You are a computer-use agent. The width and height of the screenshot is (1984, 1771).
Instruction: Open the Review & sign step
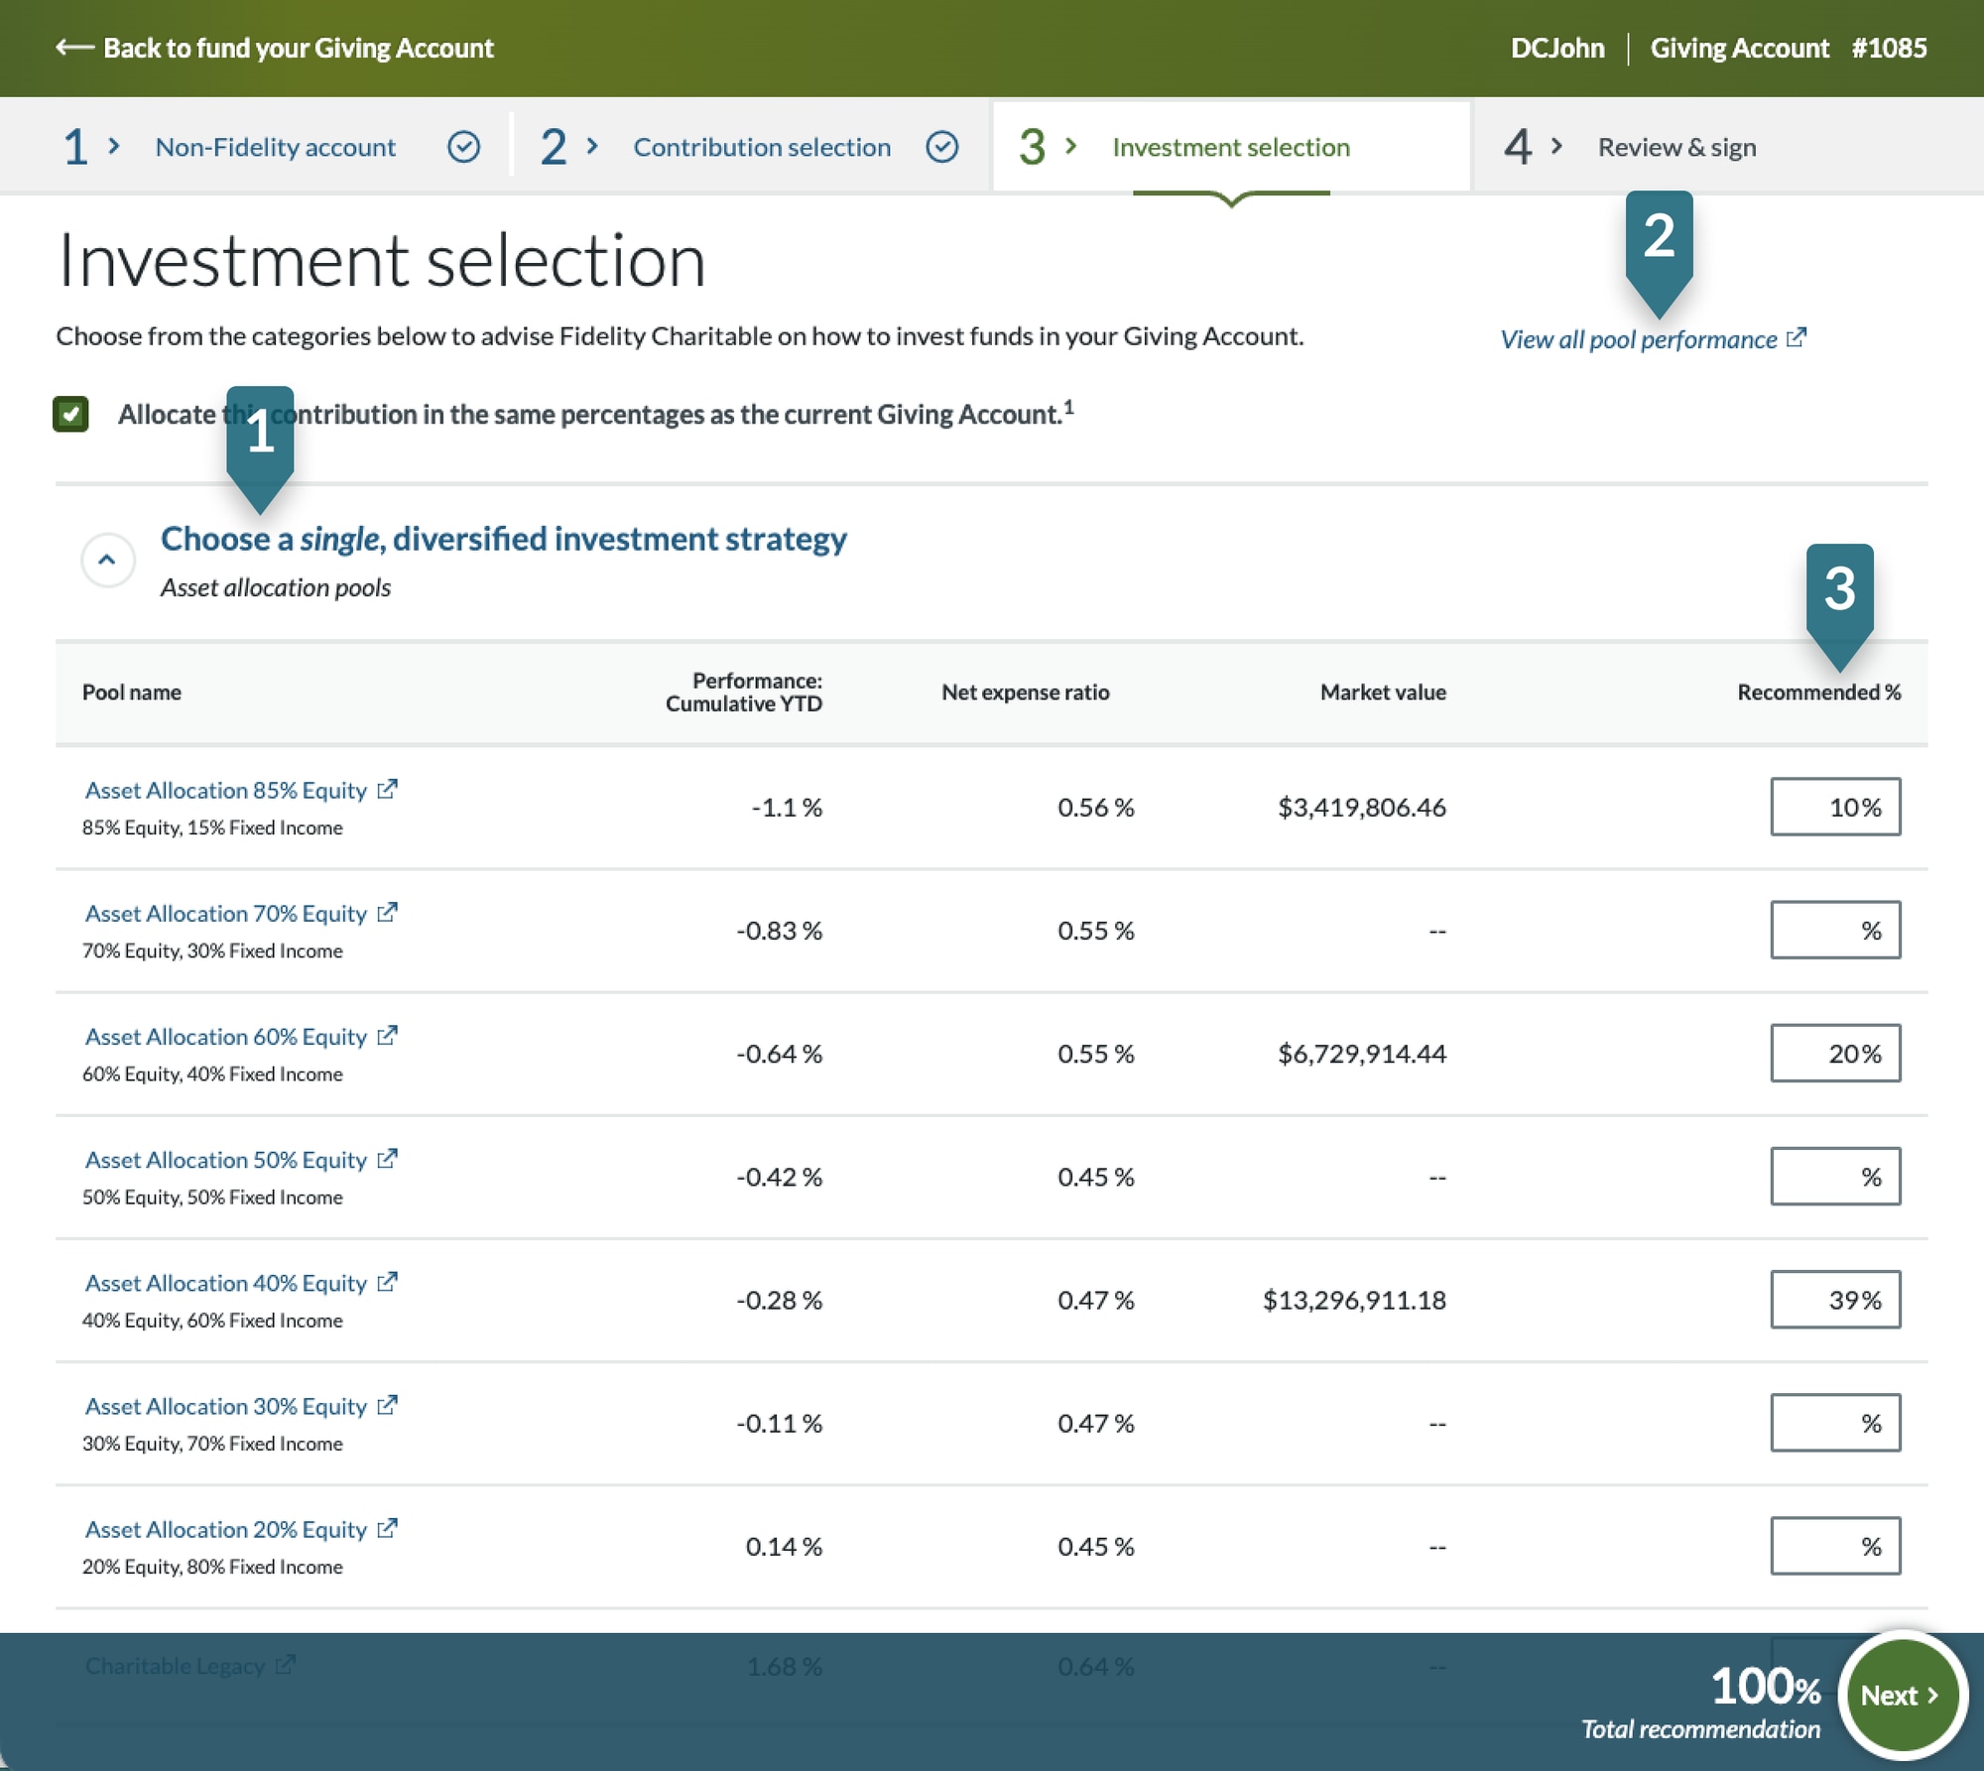point(1676,147)
